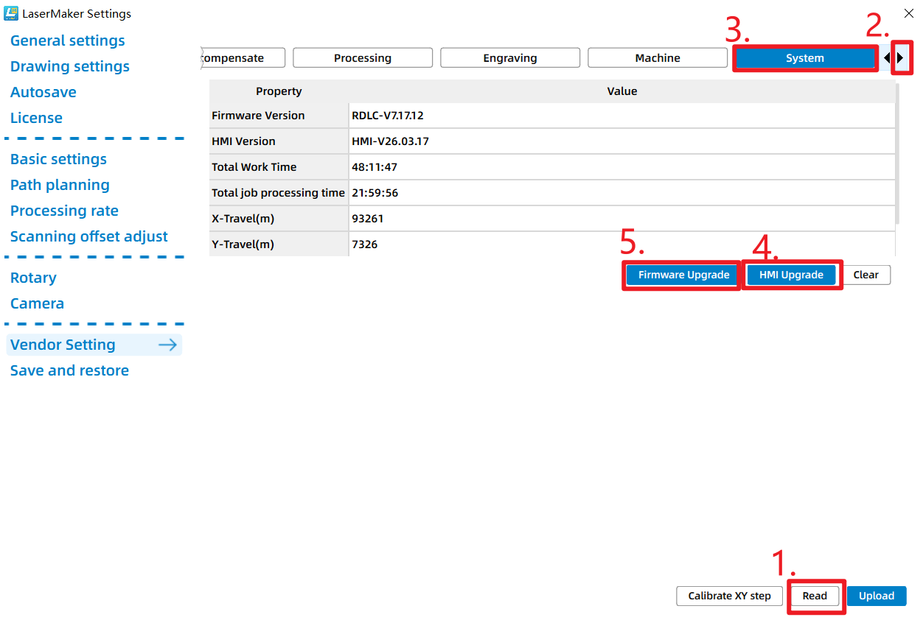Click the Vendor Setting arrow icon

[x=168, y=345]
